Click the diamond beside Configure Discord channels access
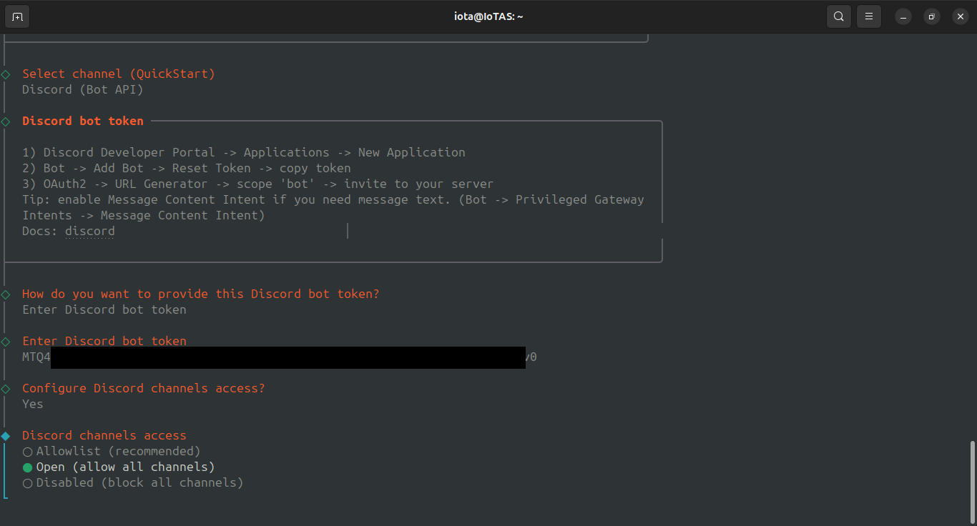The image size is (977, 526). pos(5,388)
